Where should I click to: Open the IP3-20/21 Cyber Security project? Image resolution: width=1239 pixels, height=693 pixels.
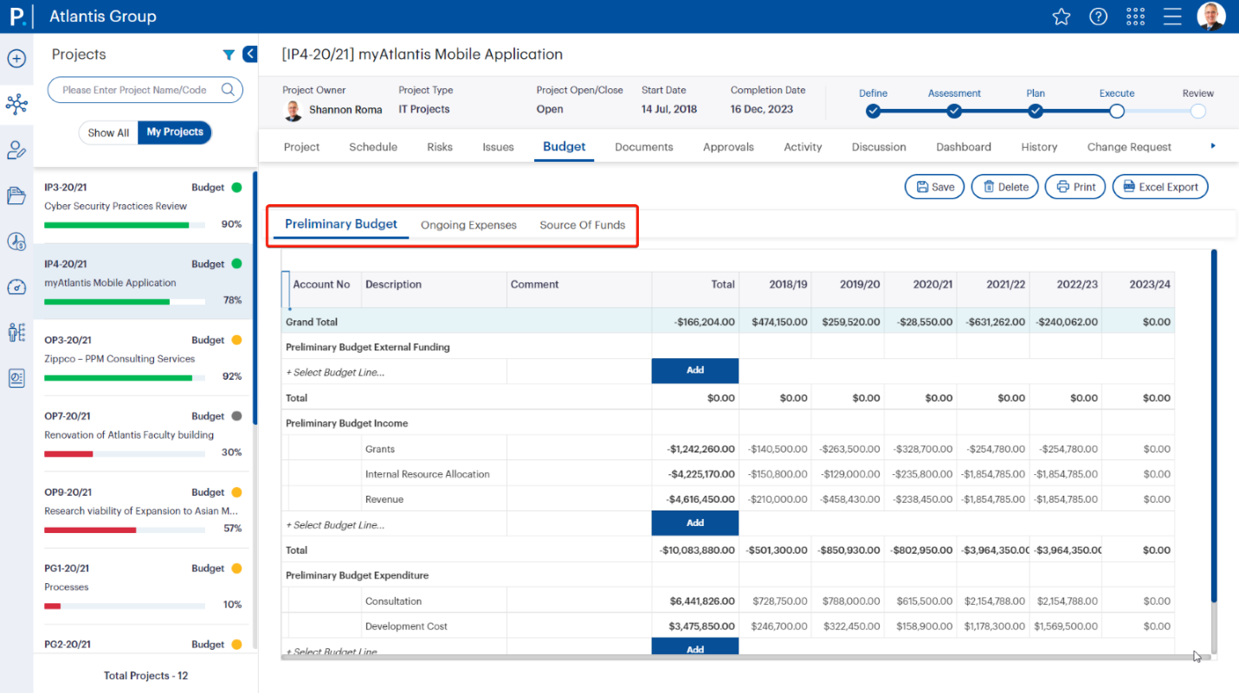coord(143,206)
